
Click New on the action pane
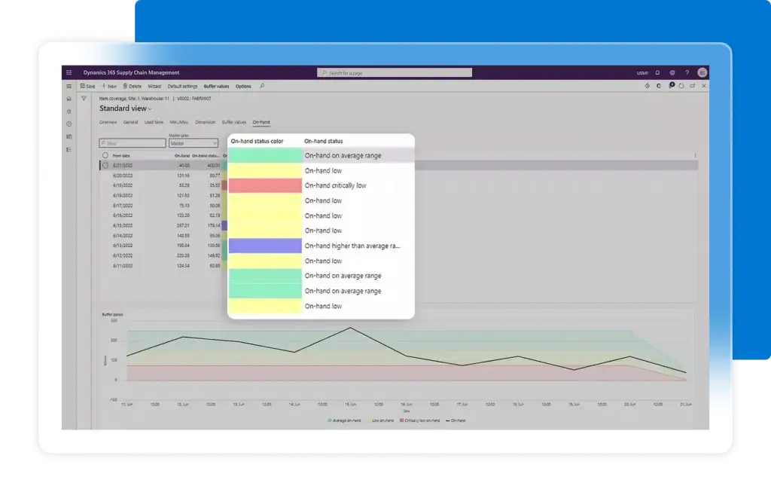(x=109, y=86)
